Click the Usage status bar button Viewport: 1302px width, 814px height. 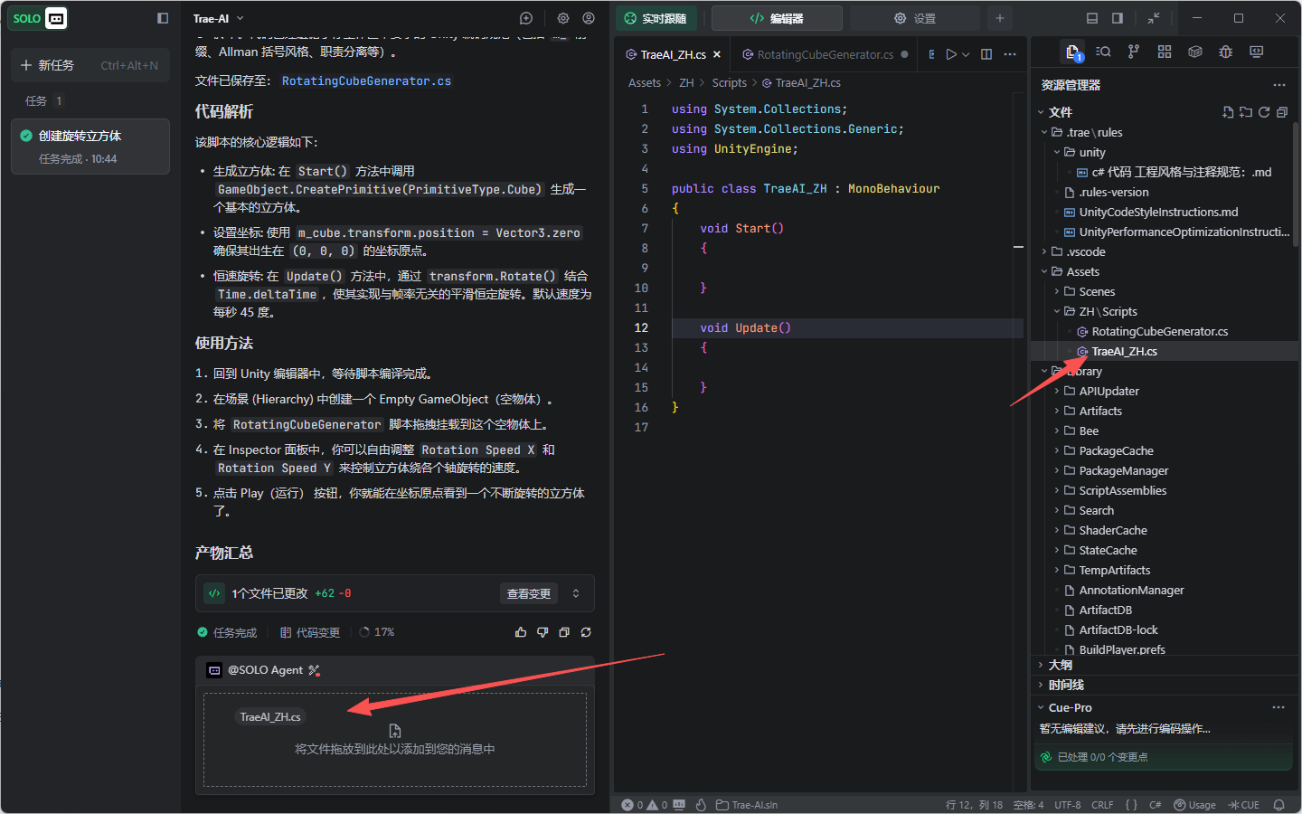[1194, 805]
